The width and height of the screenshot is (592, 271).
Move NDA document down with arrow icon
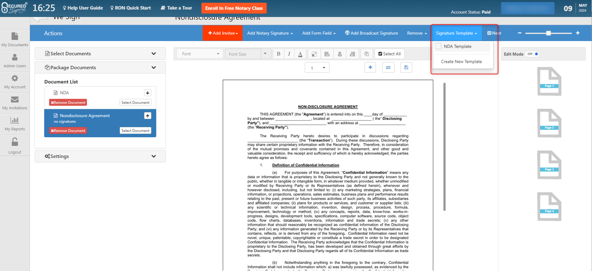coord(148,93)
